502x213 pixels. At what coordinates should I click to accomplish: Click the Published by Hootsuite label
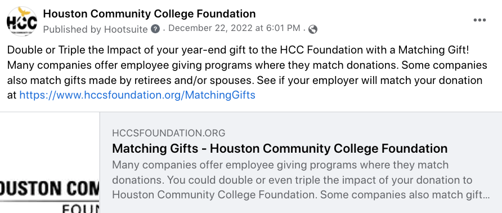click(96, 29)
